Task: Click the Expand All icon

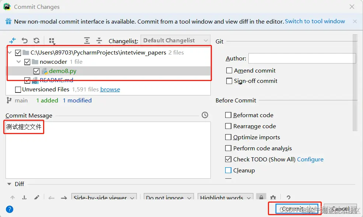Action: 87,41
